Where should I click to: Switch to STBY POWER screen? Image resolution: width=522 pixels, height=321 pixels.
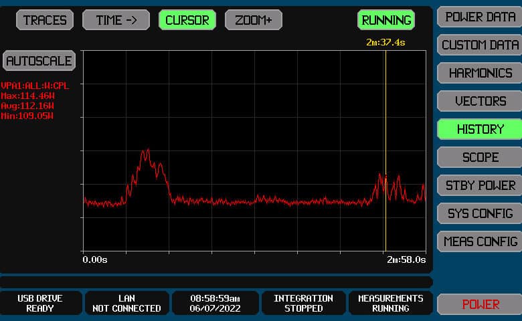coord(480,185)
